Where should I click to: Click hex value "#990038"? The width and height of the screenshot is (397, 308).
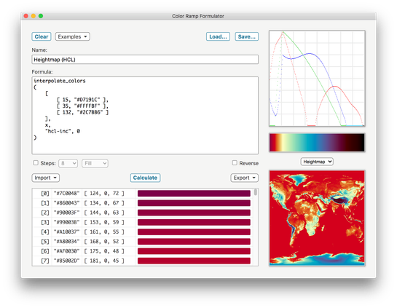tap(66, 222)
